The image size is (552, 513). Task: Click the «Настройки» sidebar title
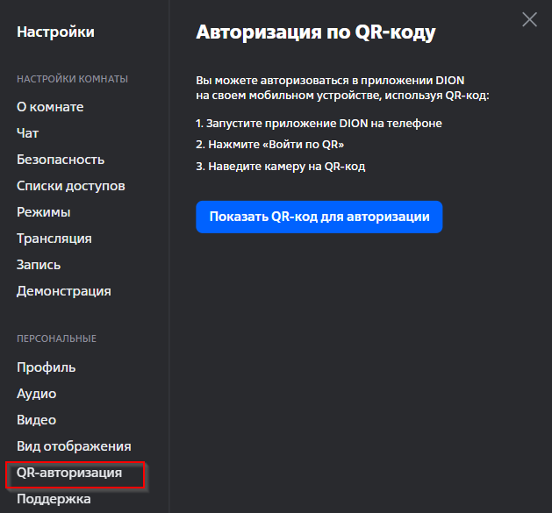(55, 32)
